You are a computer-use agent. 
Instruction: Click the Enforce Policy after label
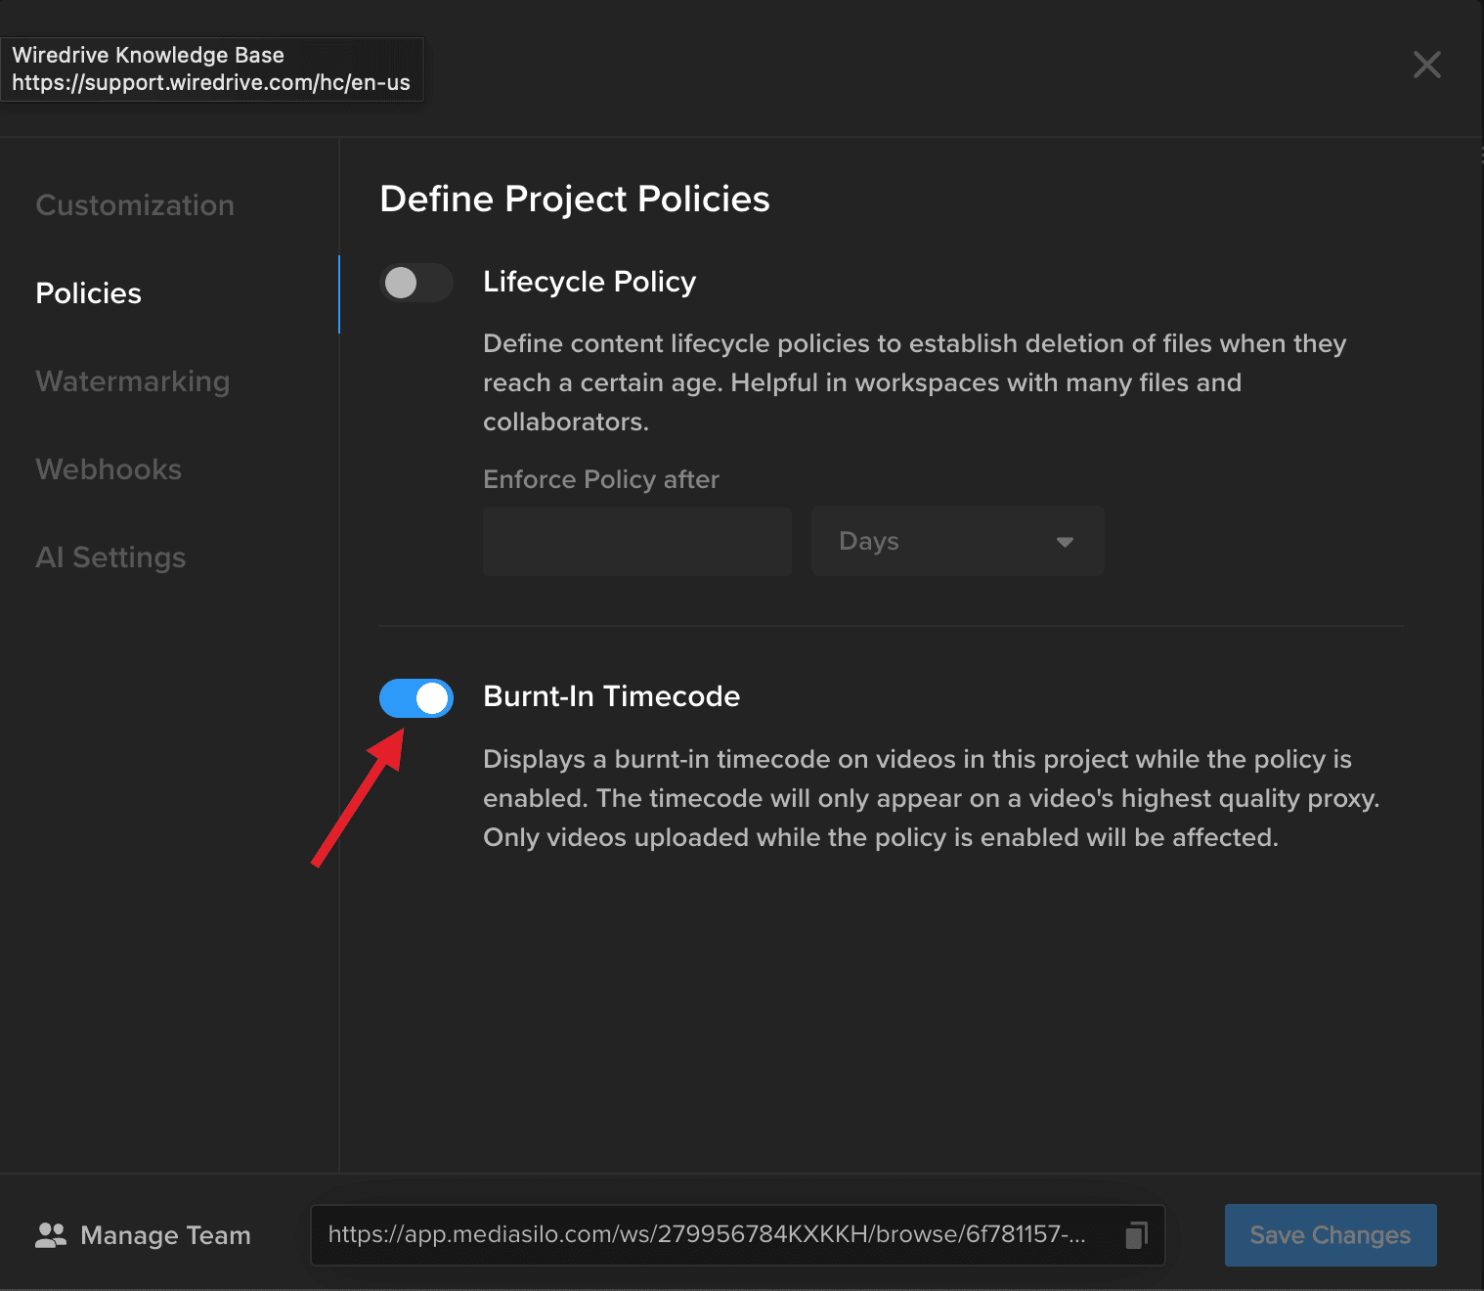tap(601, 479)
